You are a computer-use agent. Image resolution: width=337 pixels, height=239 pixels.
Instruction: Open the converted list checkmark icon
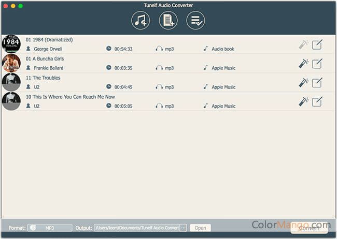(195, 21)
